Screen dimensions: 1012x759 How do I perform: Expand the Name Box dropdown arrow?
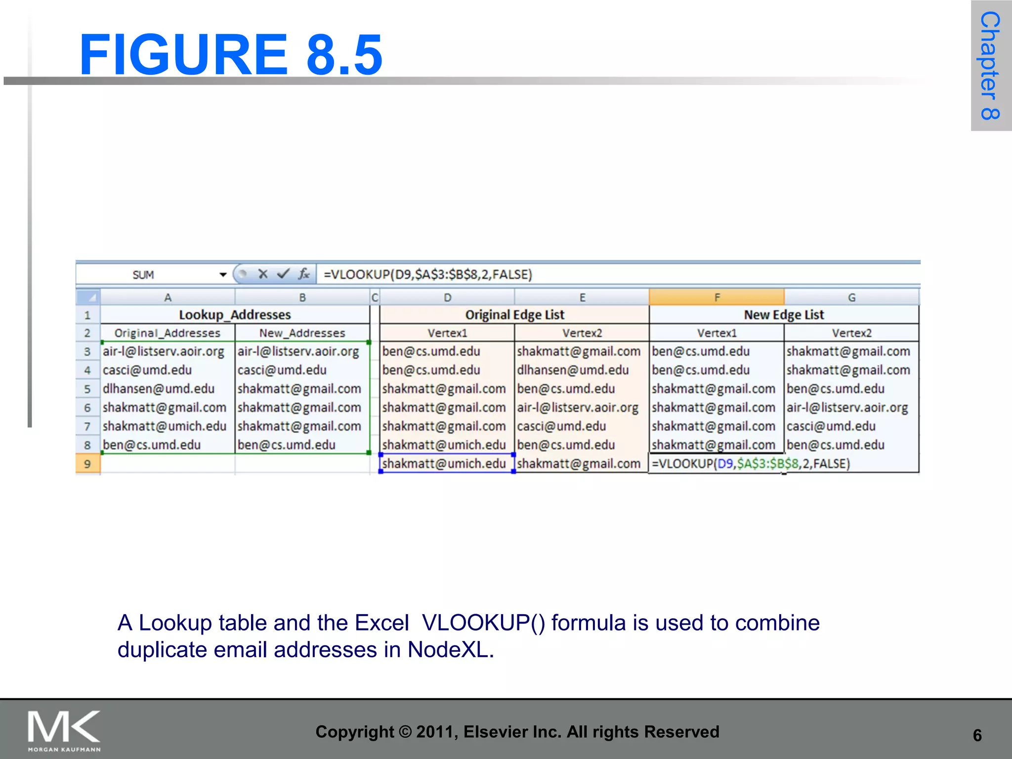[x=223, y=274]
